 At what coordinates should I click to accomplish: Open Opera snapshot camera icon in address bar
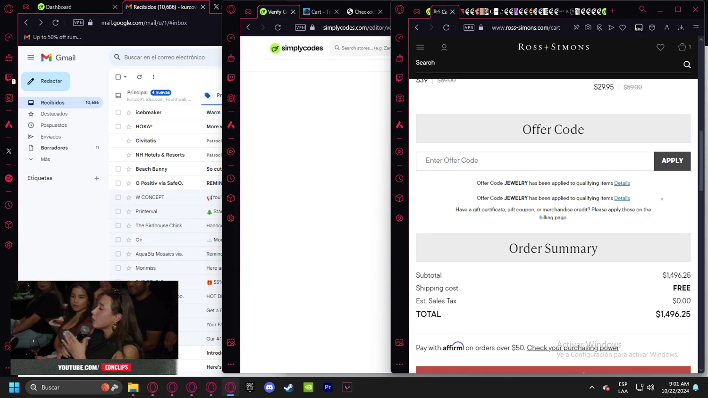click(x=588, y=27)
